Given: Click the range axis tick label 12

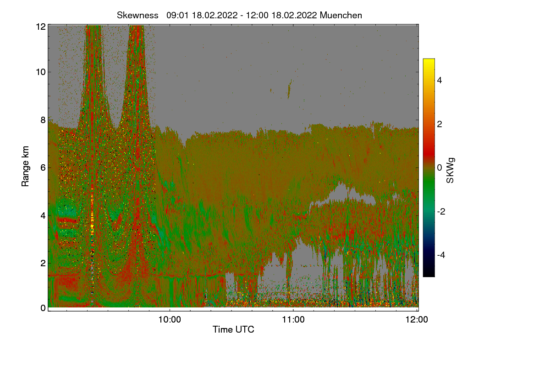Looking at the screenshot, I should tap(40, 27).
